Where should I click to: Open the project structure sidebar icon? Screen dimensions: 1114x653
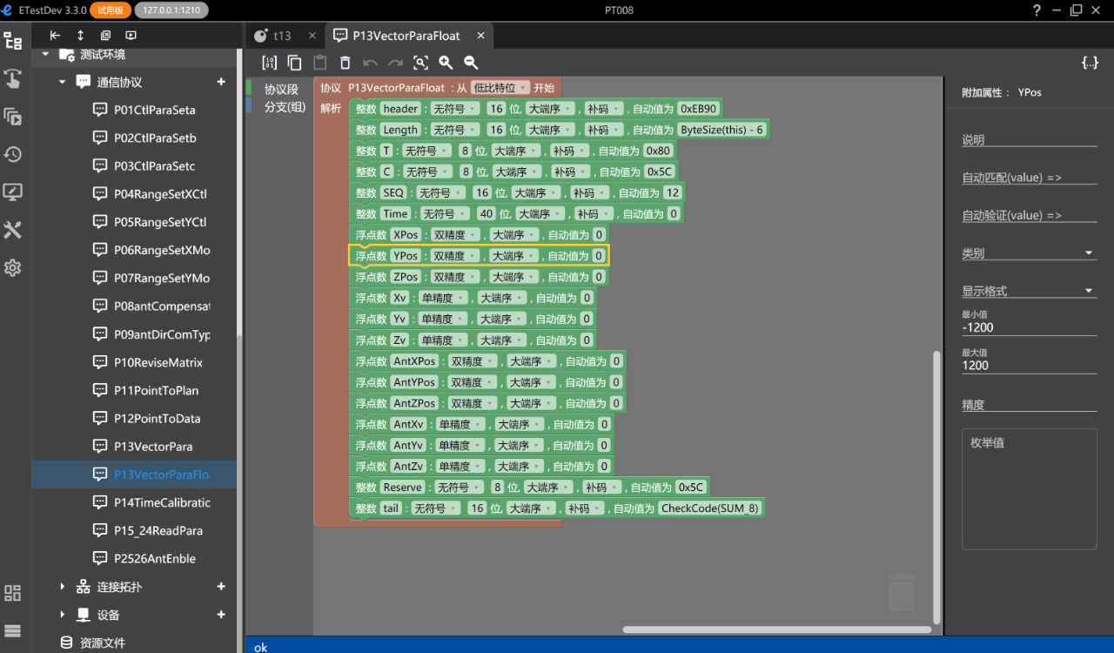coord(13,41)
